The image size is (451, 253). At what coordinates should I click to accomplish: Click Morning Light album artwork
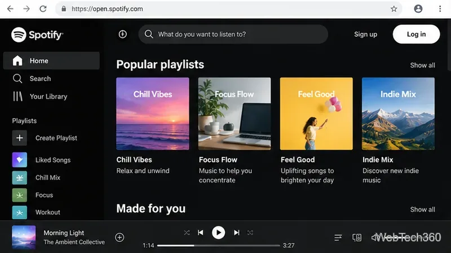tap(24, 237)
